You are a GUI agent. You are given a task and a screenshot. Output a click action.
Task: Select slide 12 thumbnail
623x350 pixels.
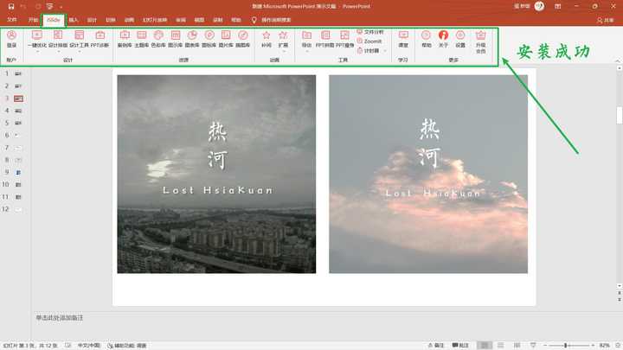18,209
